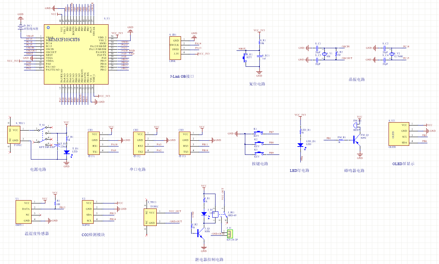Select the '串口电路' caption
The image size is (439, 264).
pyautogui.click(x=138, y=169)
